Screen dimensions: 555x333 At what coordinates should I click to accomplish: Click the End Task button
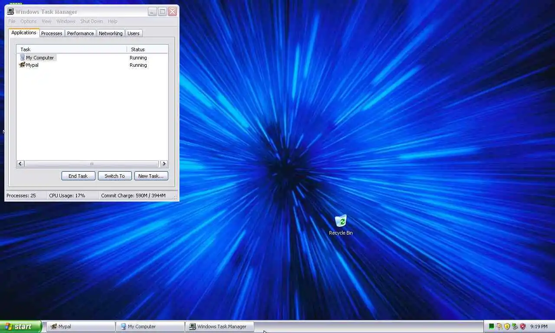(78, 176)
